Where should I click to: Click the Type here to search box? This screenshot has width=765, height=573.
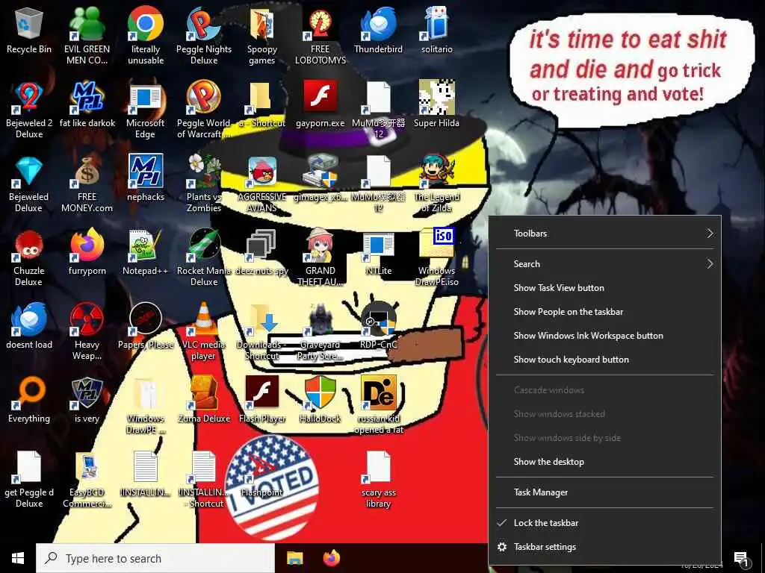point(155,558)
